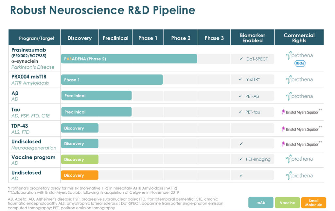Click the Roche logo in Prasinezumab row
This screenshot has width=335, height=211.
pos(300,63)
